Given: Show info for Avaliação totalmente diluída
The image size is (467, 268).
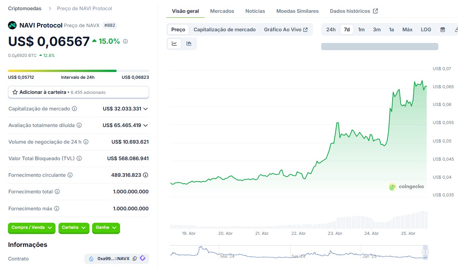Looking at the screenshot, I should (x=79, y=125).
